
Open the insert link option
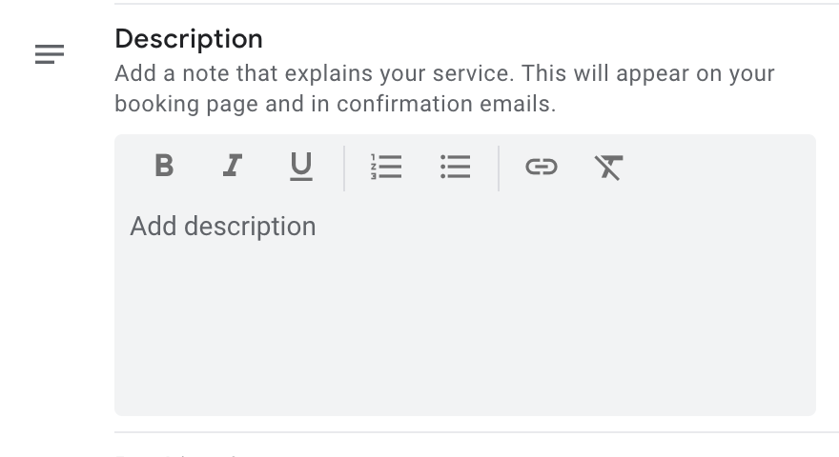[541, 168]
